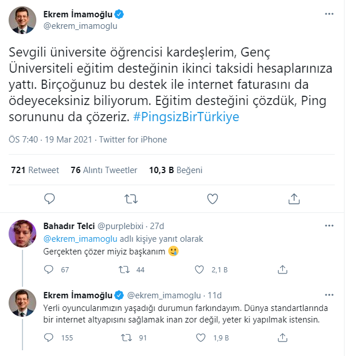This screenshot has height=356, width=348.
Task: Like Bahadır Telci's reply
Action: (200, 269)
